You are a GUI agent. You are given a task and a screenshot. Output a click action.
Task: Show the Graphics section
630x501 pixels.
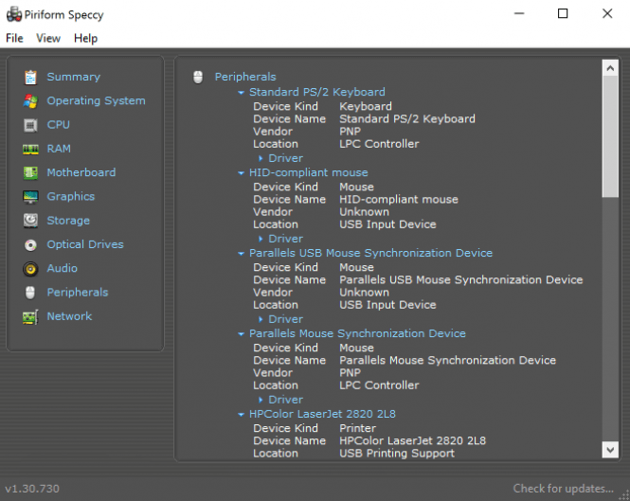tap(71, 196)
